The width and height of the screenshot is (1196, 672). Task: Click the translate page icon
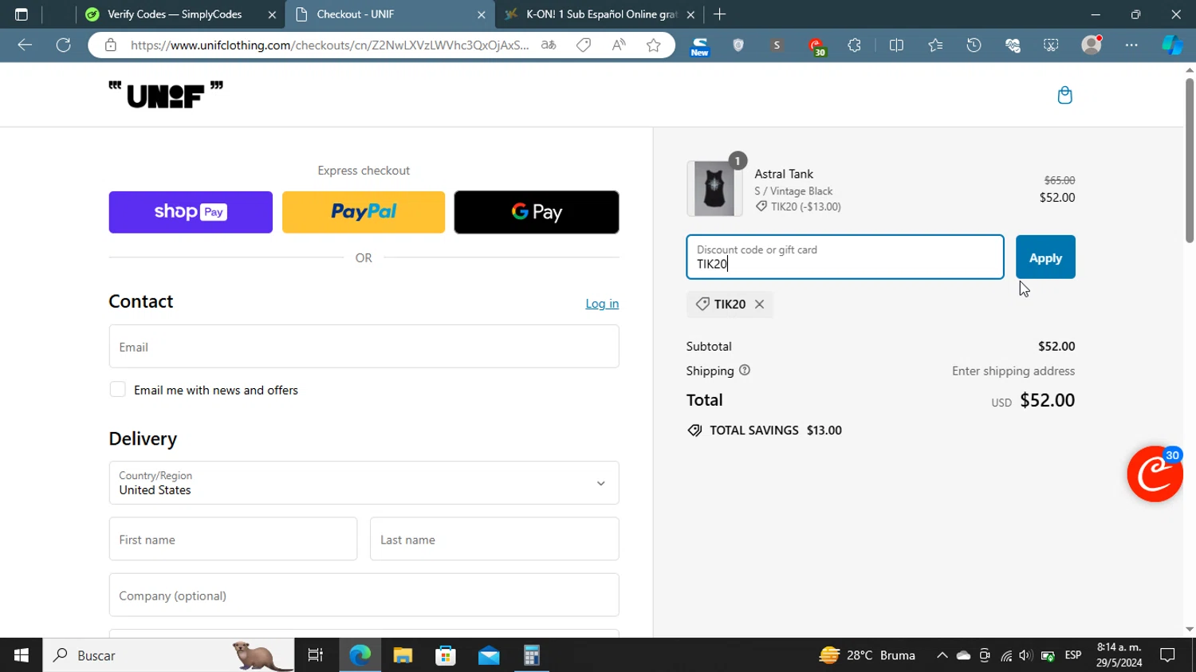549,45
